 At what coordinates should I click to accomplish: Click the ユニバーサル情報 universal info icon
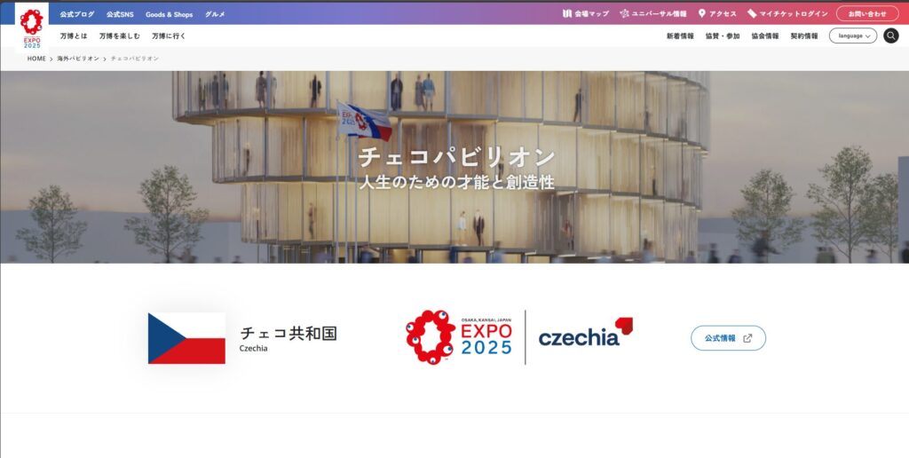coord(624,13)
